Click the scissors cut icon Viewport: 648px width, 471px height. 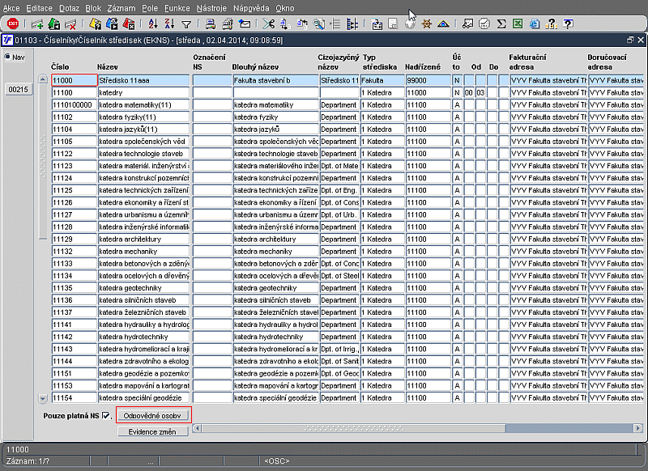[x=269, y=24]
